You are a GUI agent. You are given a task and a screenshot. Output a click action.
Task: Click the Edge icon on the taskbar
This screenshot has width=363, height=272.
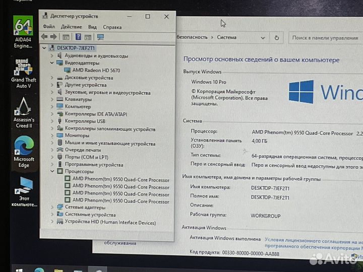(x=39, y=269)
